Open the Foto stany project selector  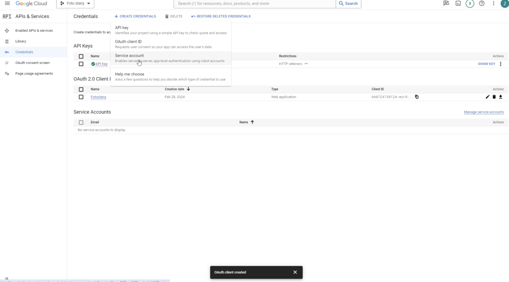click(75, 3)
